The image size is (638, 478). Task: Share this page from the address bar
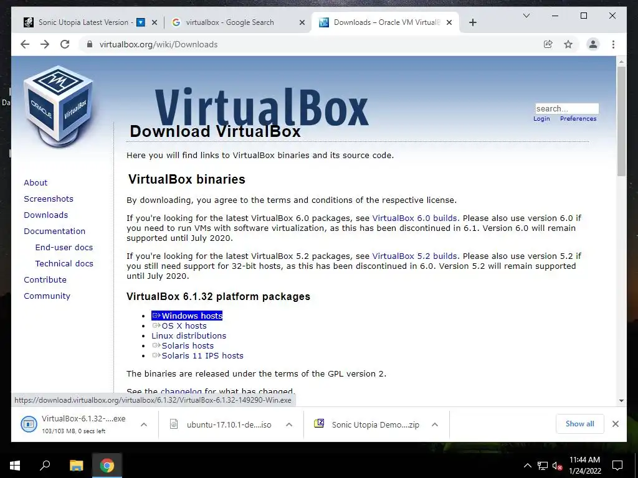click(548, 44)
